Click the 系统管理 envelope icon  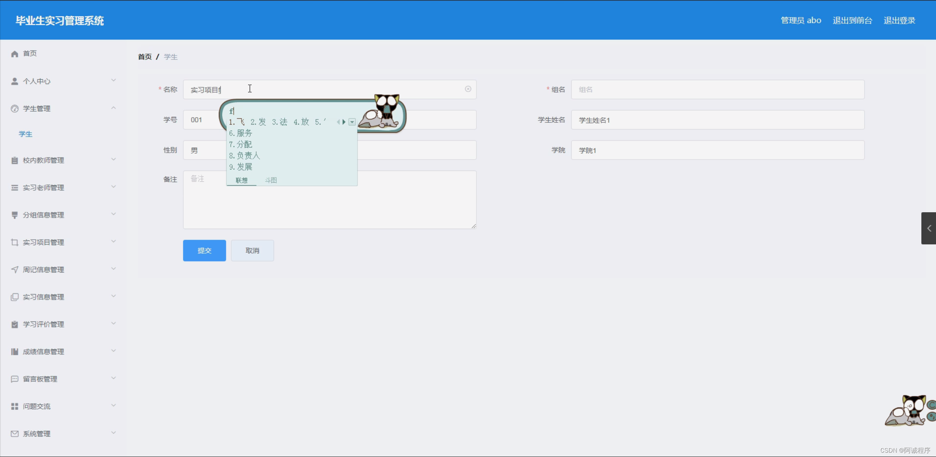pyautogui.click(x=15, y=434)
